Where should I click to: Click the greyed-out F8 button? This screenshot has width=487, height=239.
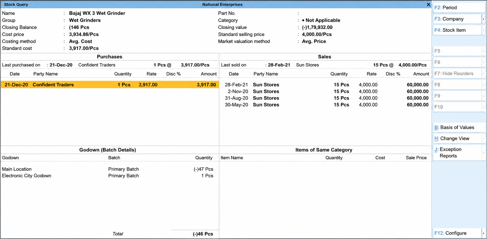[x=457, y=85]
